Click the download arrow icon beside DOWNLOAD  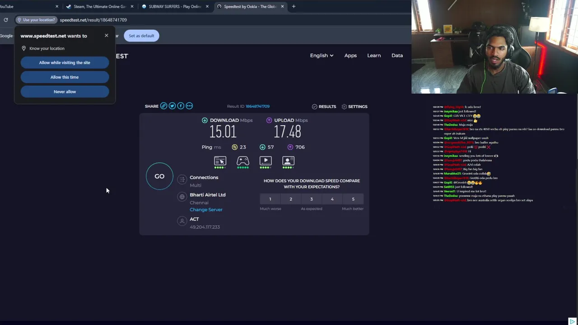(x=205, y=120)
